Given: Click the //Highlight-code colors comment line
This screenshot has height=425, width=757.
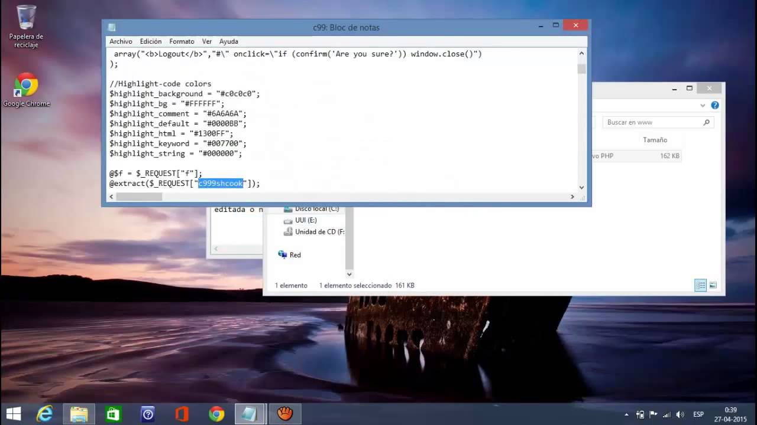Looking at the screenshot, I should (x=160, y=84).
